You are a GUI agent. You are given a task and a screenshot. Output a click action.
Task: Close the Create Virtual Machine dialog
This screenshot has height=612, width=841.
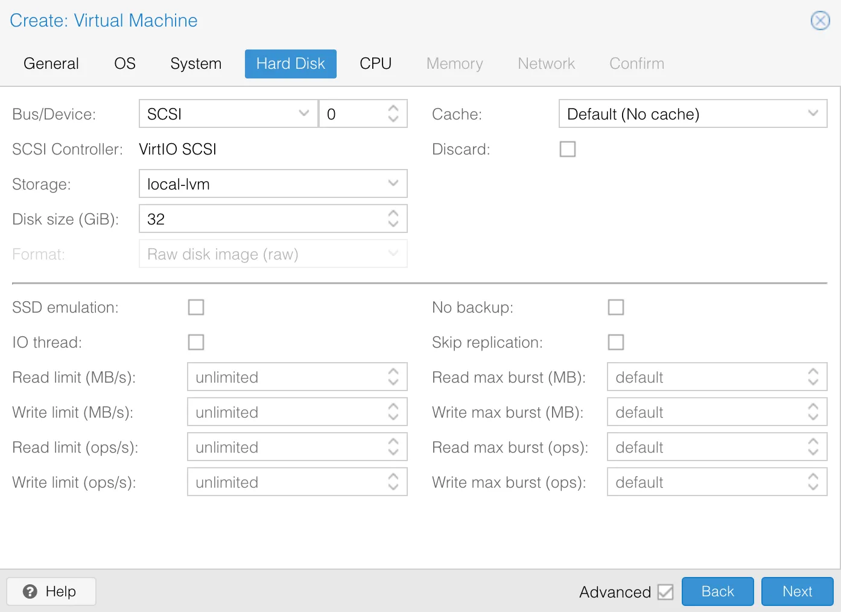coord(820,21)
